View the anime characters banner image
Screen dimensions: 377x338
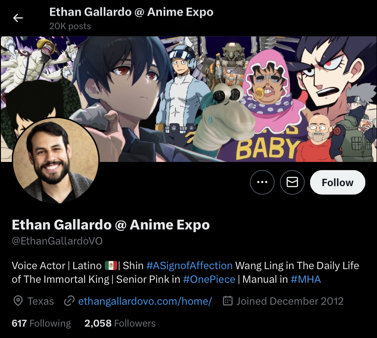click(188, 99)
